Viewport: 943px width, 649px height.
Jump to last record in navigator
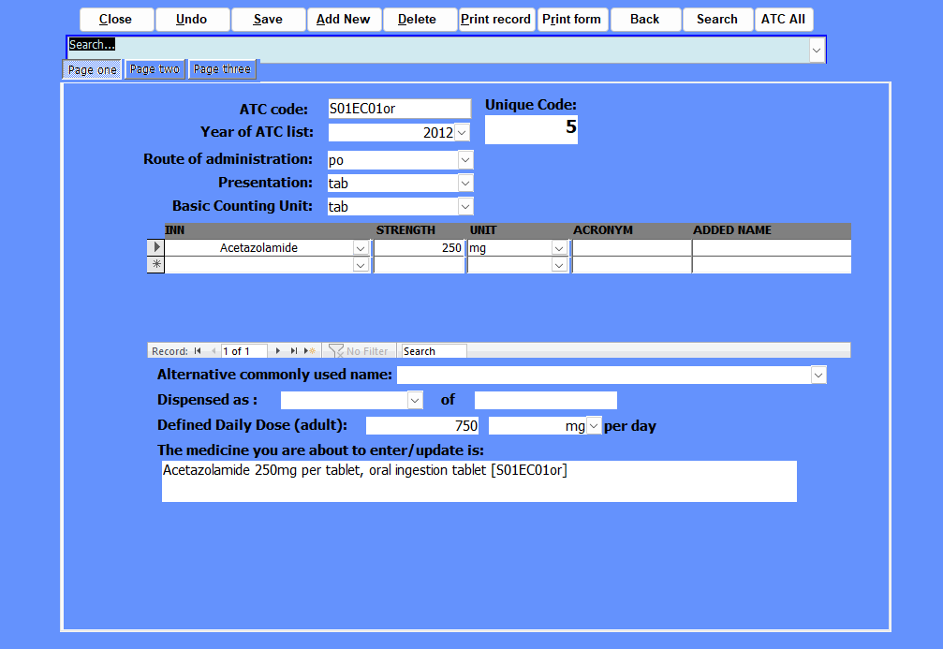pyautogui.click(x=294, y=351)
